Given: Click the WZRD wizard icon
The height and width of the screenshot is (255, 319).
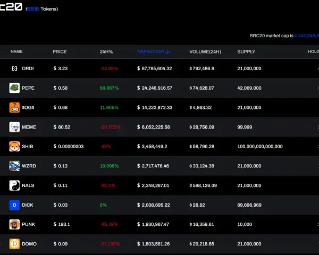Looking at the screenshot, I should click(x=14, y=166).
